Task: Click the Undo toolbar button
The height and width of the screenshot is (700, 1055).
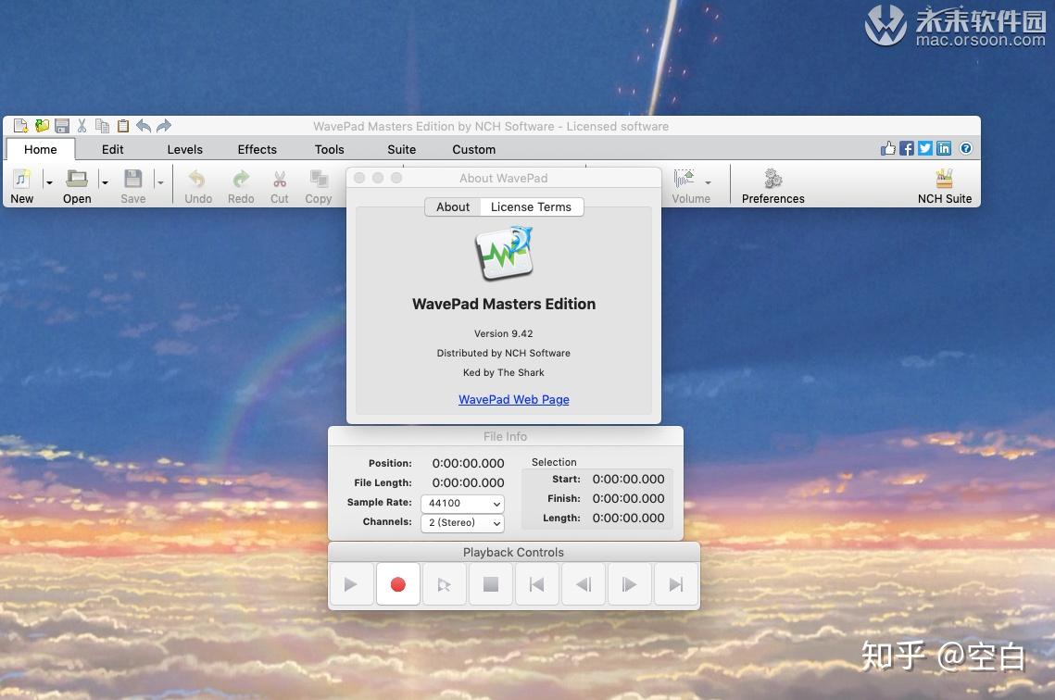Action: coord(198,186)
